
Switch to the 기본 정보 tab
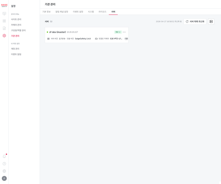click(46, 11)
